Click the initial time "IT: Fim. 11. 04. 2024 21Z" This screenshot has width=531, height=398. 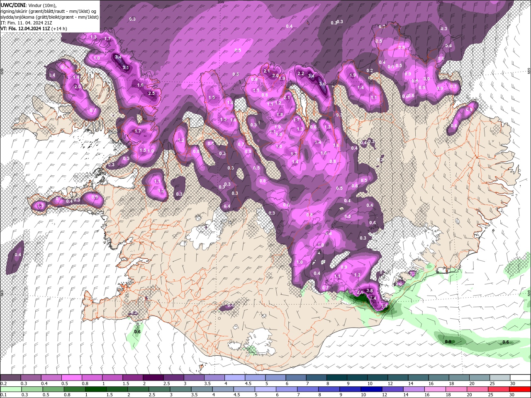click(x=26, y=22)
